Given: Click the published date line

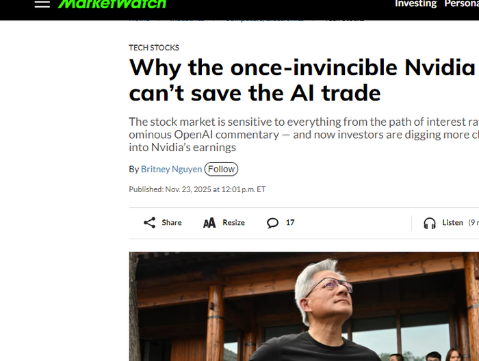Looking at the screenshot, I should 197,189.
